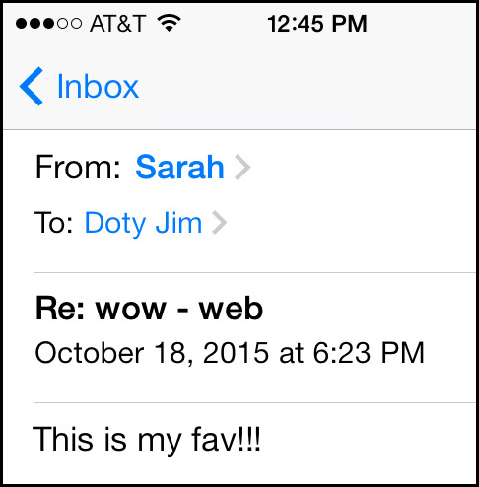The height and width of the screenshot is (487, 479).
Task: Tap the AT&T carrier label
Action: pos(117,24)
